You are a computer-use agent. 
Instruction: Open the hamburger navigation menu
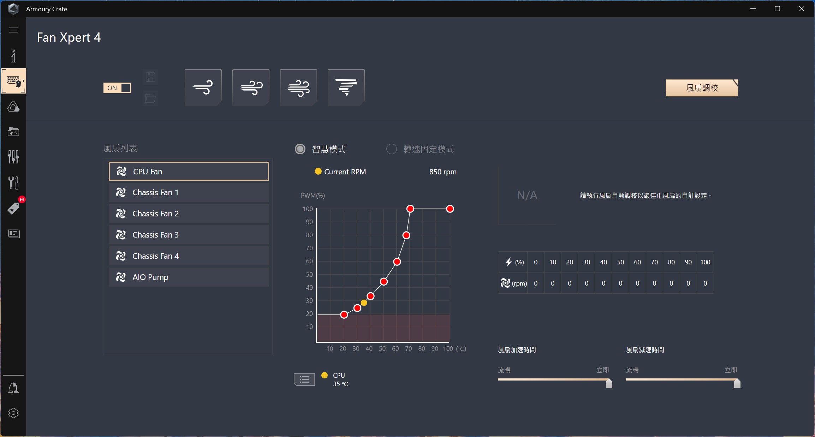[x=13, y=30]
